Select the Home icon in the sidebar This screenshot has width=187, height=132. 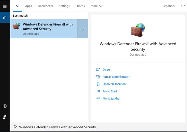click(5, 18)
